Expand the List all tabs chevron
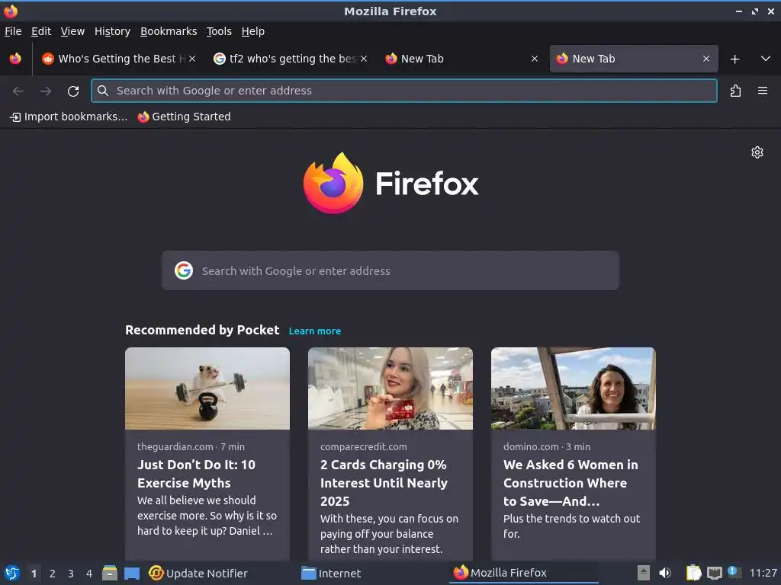 tap(766, 59)
